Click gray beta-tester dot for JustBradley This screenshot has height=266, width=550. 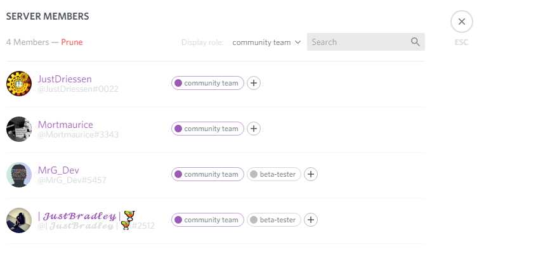254,220
